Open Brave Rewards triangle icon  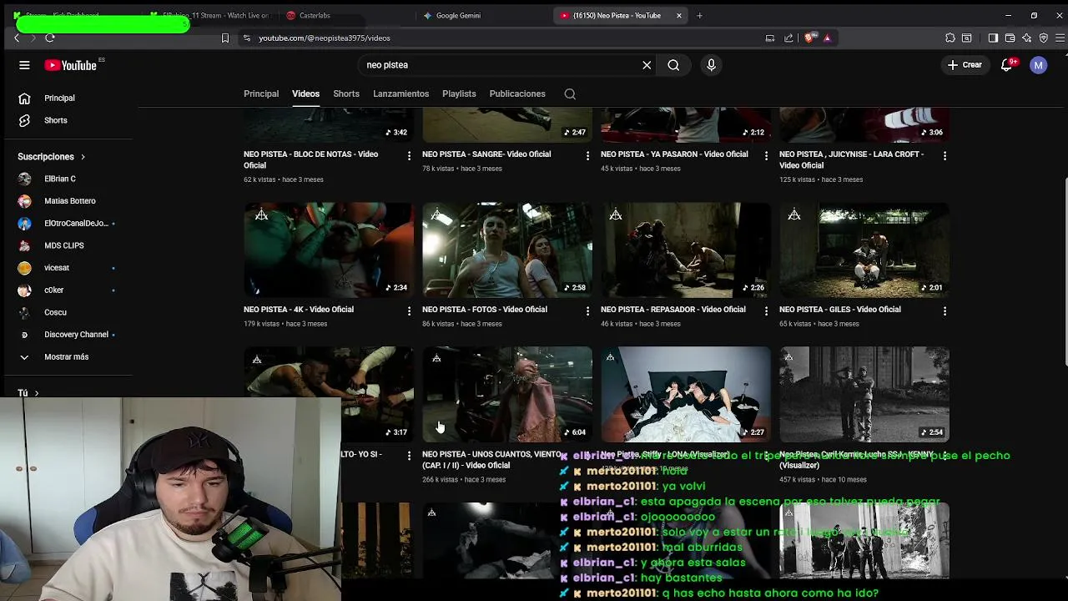[x=827, y=38]
